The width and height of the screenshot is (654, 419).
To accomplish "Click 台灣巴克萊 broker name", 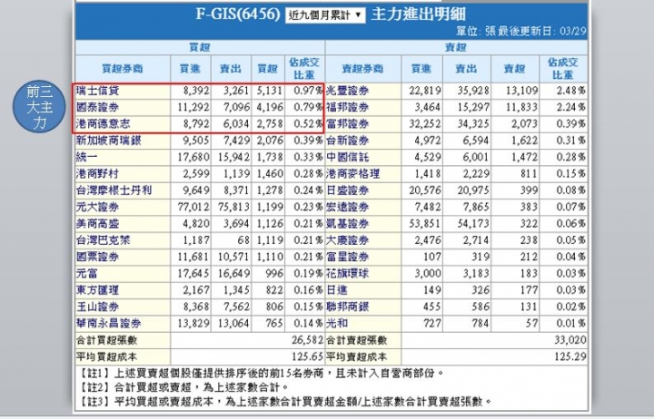I will pyautogui.click(x=103, y=240).
